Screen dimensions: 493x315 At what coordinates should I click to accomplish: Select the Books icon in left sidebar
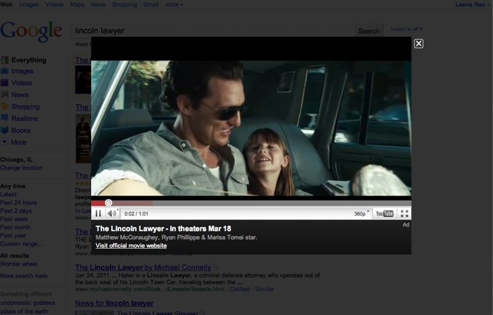coord(5,131)
